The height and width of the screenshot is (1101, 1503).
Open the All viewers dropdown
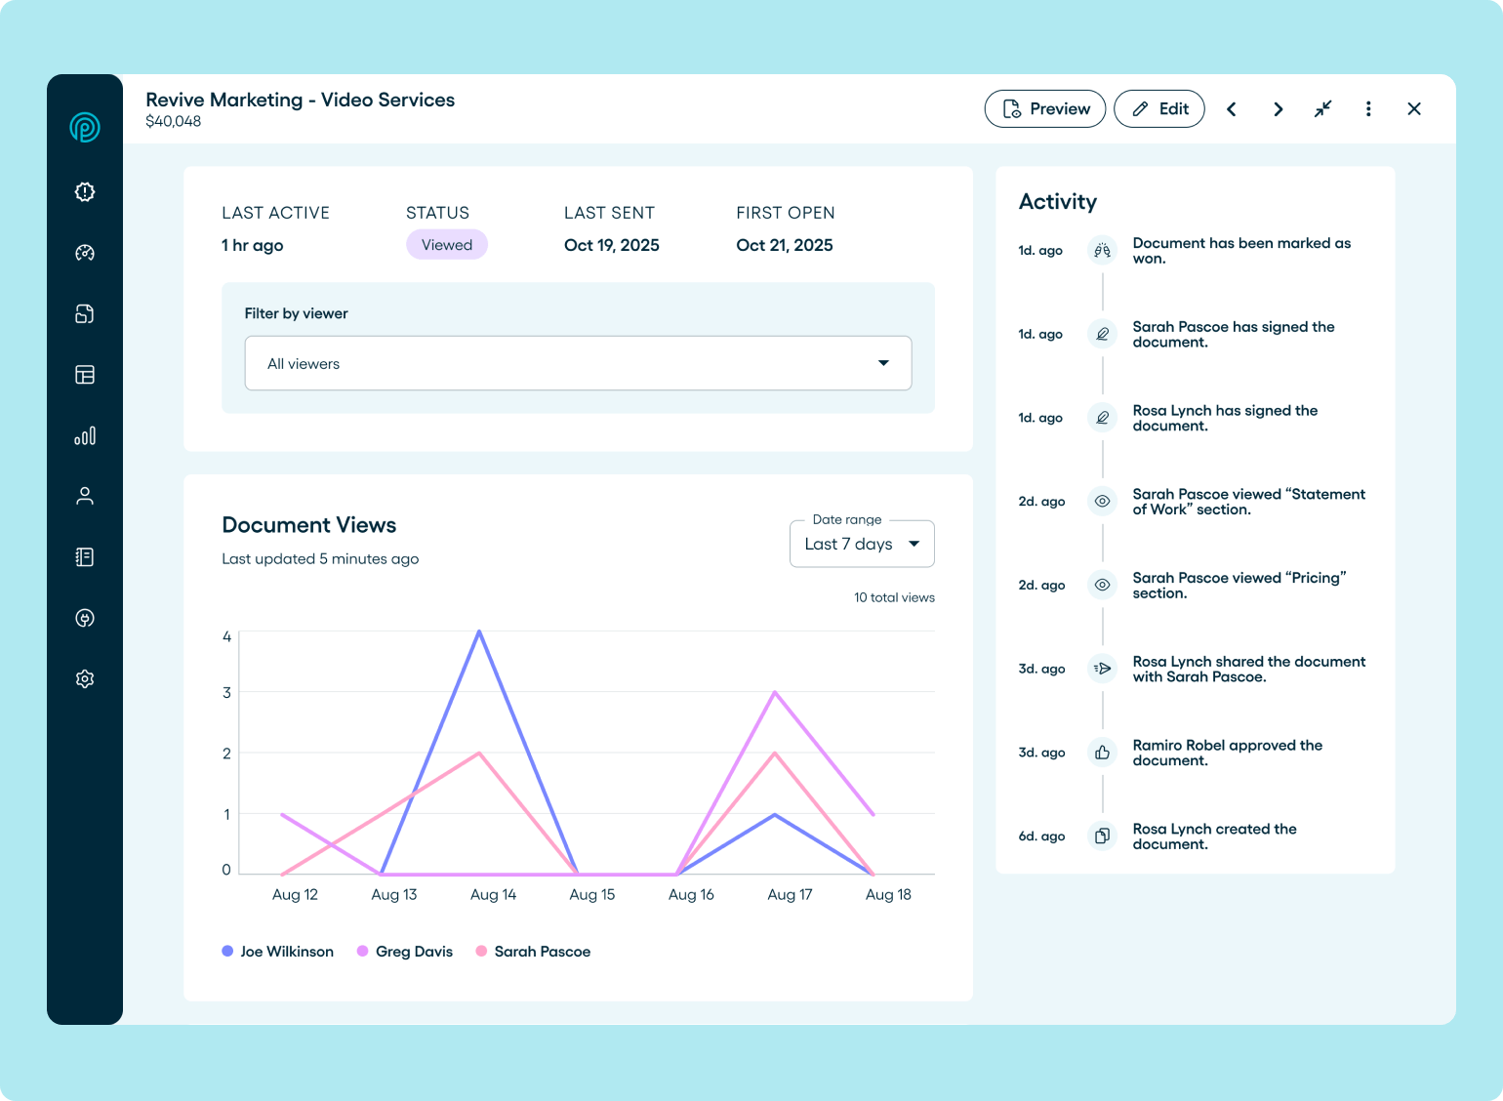point(578,362)
